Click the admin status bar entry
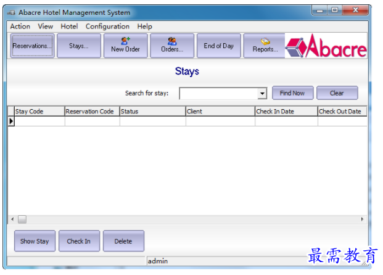 tap(158, 261)
